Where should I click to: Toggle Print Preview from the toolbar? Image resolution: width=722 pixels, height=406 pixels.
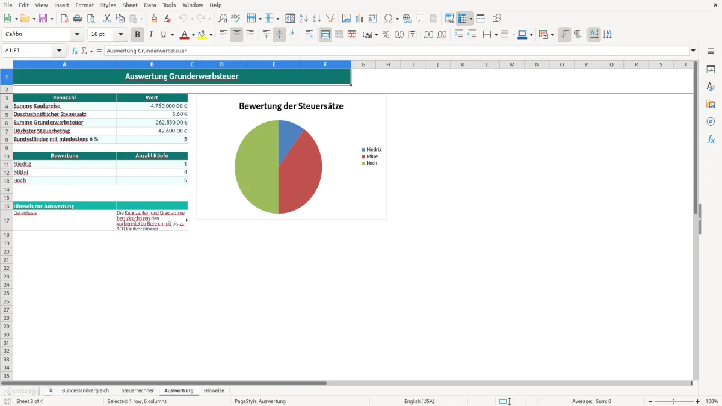click(x=91, y=19)
